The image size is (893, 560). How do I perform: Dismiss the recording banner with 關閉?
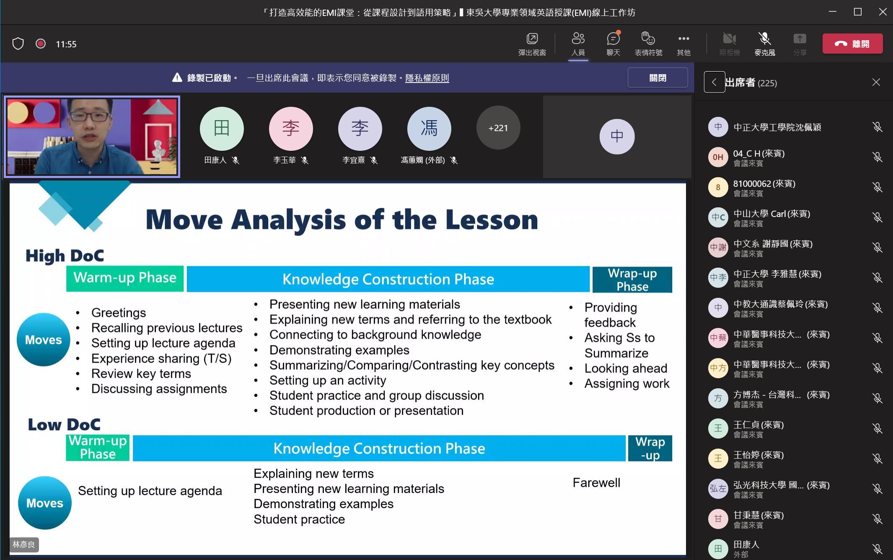click(657, 77)
